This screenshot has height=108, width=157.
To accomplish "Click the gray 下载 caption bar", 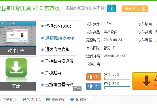I will tap(18, 86).
